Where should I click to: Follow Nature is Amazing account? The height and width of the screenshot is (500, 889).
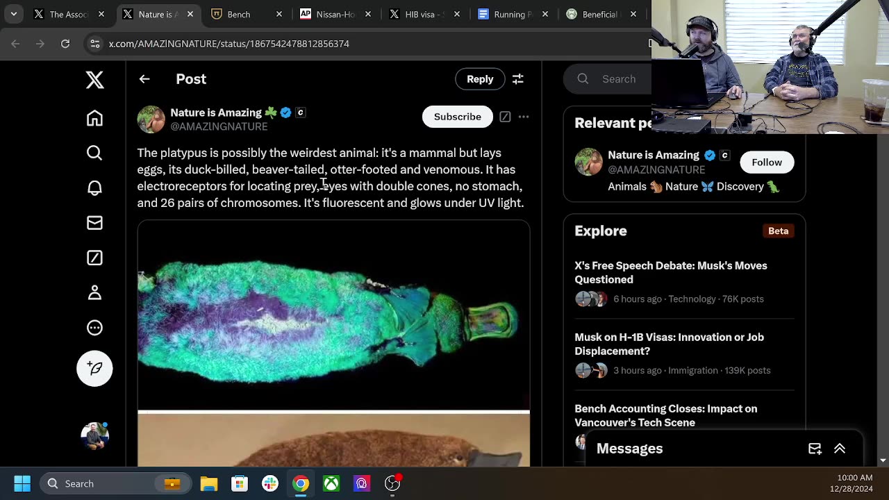(767, 162)
